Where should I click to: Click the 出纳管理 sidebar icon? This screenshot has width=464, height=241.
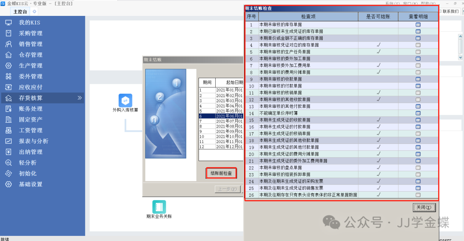tap(9, 152)
